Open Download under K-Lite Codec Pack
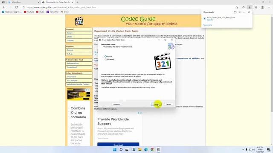 pyautogui.click(x=79, y=67)
